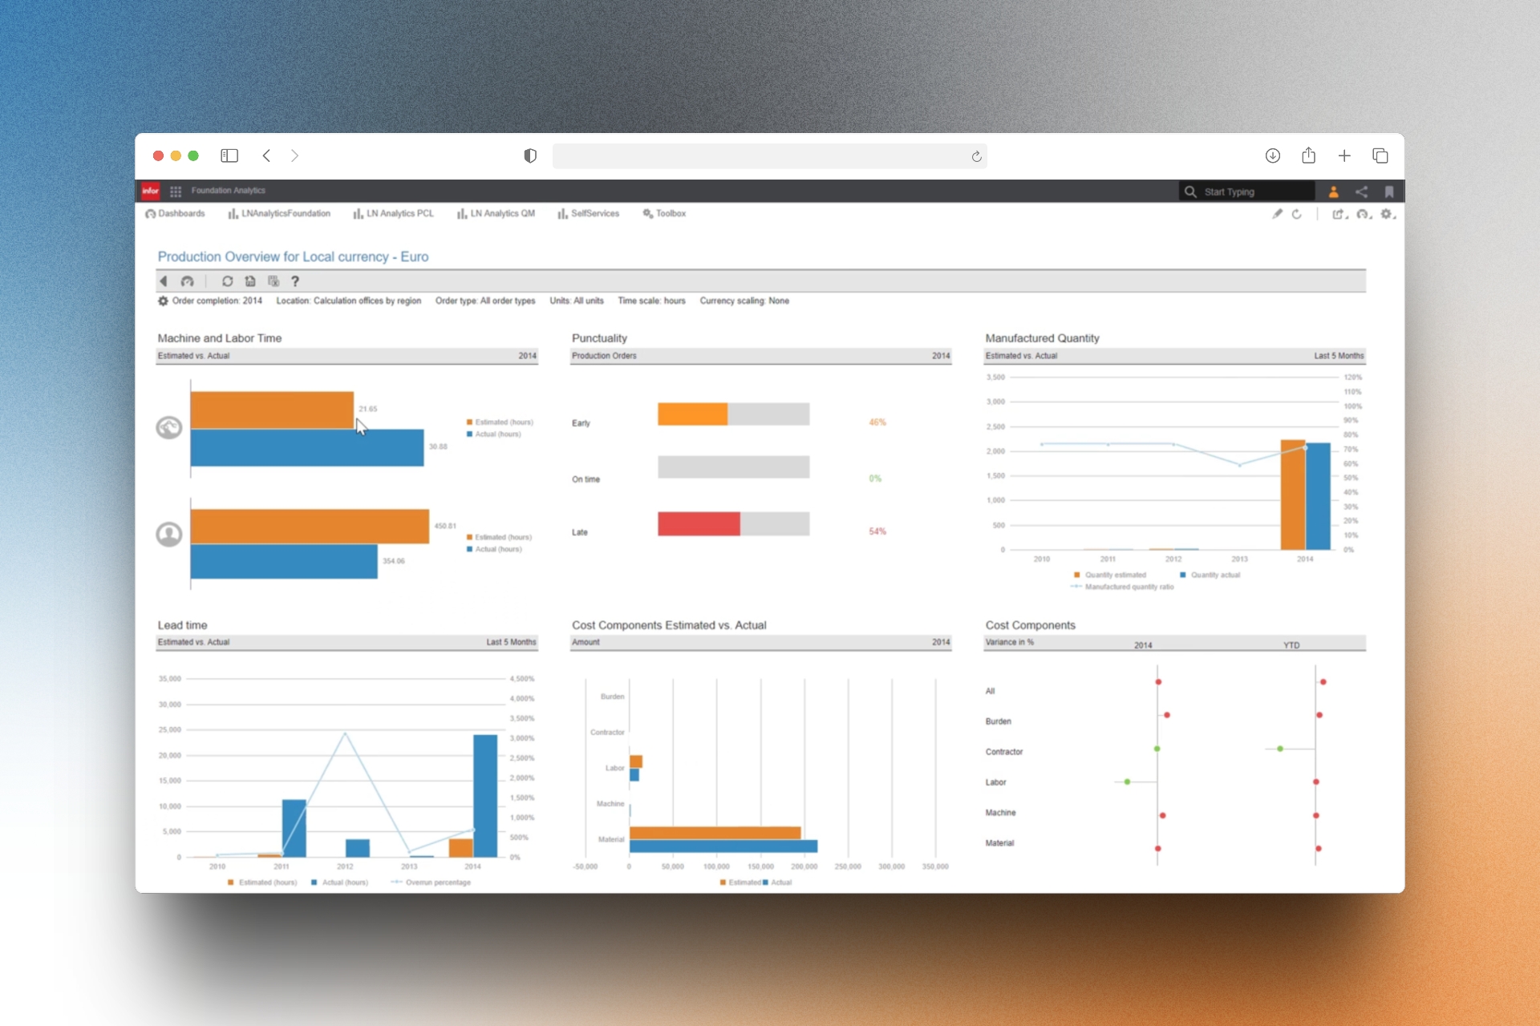
Task: Open the Toolbox menu
Action: pyautogui.click(x=664, y=213)
